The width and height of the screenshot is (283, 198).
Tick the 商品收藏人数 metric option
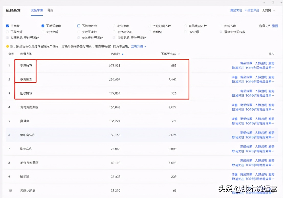185,26
